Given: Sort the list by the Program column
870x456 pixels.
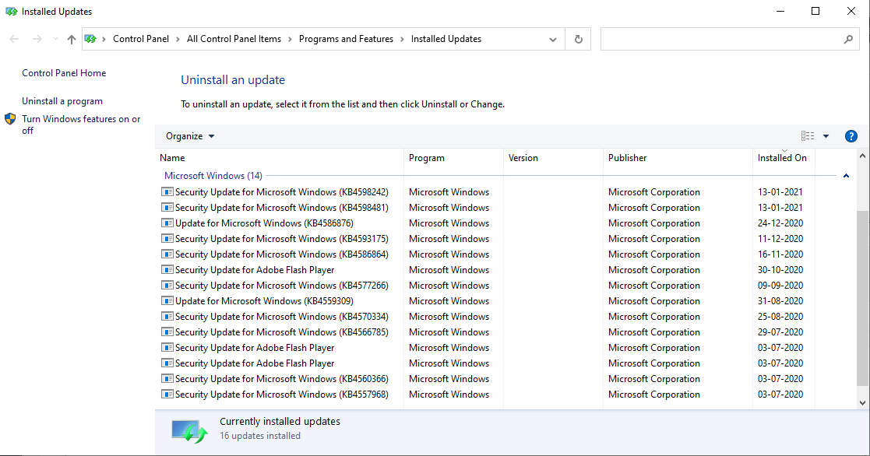Looking at the screenshot, I should tap(454, 158).
